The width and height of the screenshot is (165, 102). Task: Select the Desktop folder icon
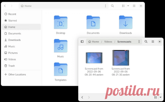click(61, 22)
